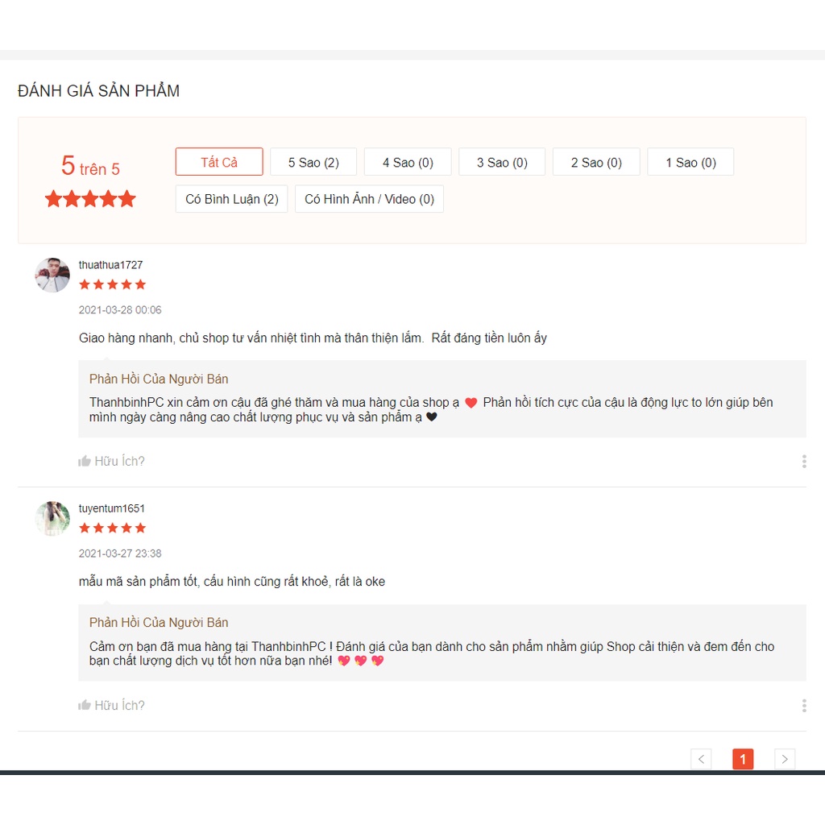The width and height of the screenshot is (825, 825).
Task: Show reviews with Có Hình Ảnh / Video
Action: [x=369, y=199]
